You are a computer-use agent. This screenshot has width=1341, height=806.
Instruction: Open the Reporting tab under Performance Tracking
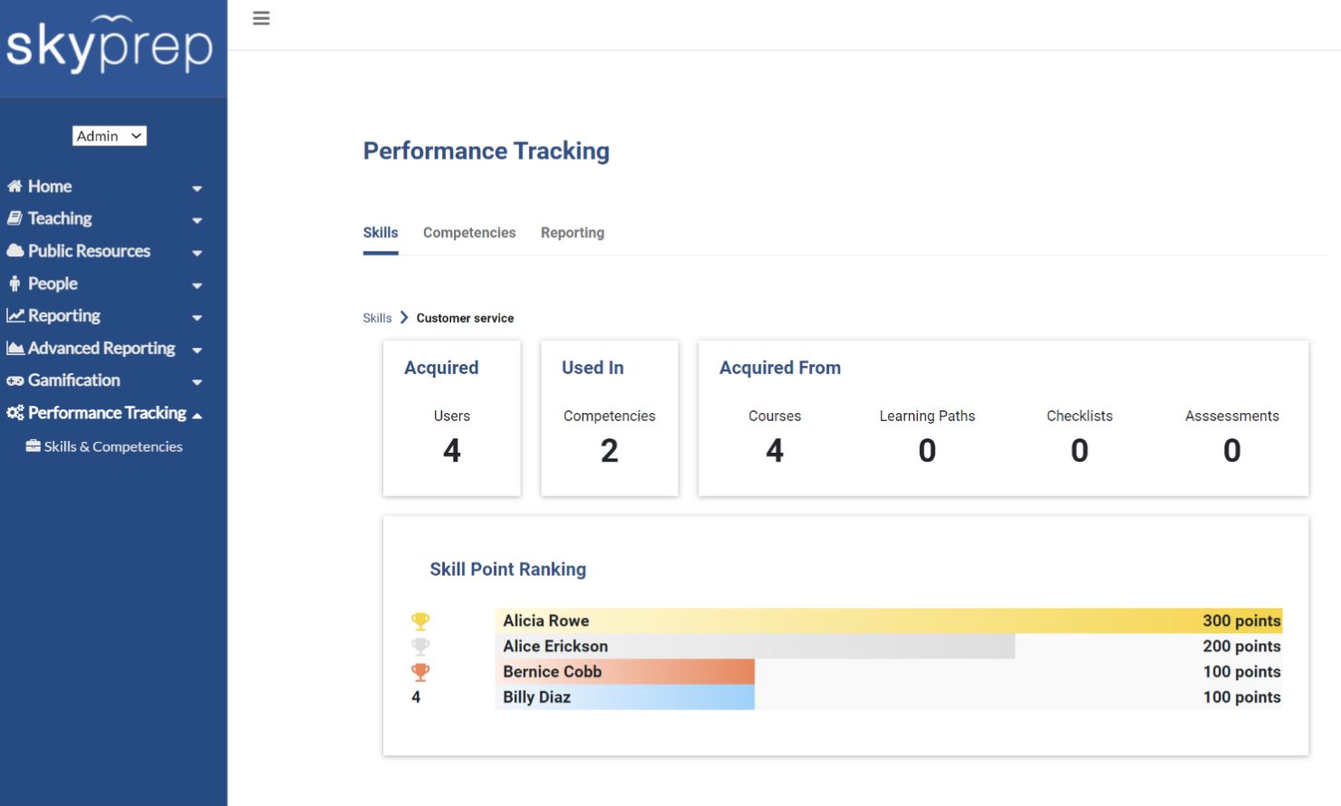coord(573,233)
